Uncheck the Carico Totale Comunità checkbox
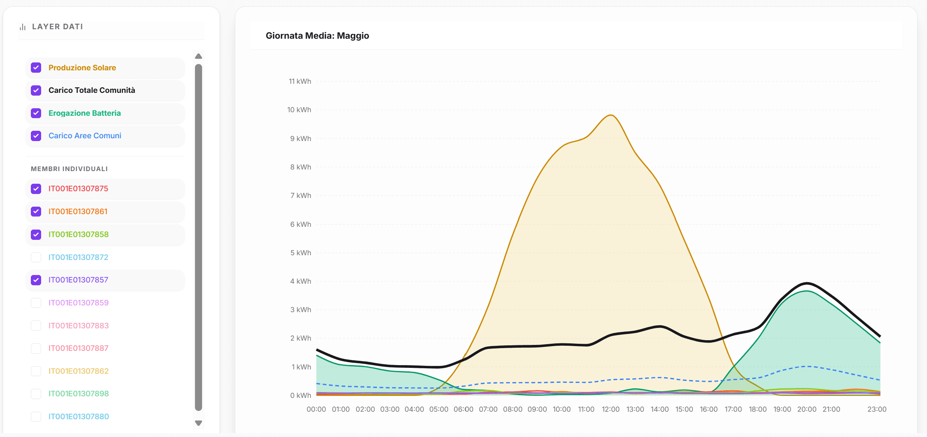The height and width of the screenshot is (437, 927). click(36, 90)
